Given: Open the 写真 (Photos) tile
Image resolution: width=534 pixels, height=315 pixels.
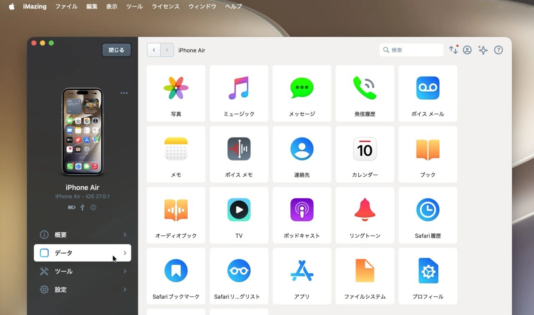Looking at the screenshot, I should [176, 93].
